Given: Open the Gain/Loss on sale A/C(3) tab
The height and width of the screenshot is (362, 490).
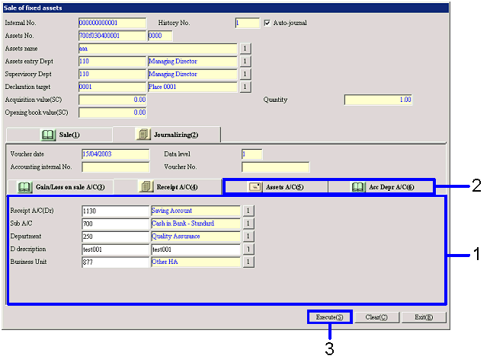Looking at the screenshot, I should coord(60,187).
